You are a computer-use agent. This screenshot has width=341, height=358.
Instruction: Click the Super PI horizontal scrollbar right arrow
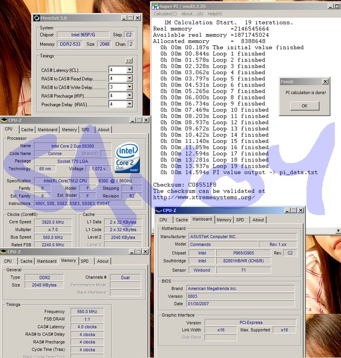[338, 231]
